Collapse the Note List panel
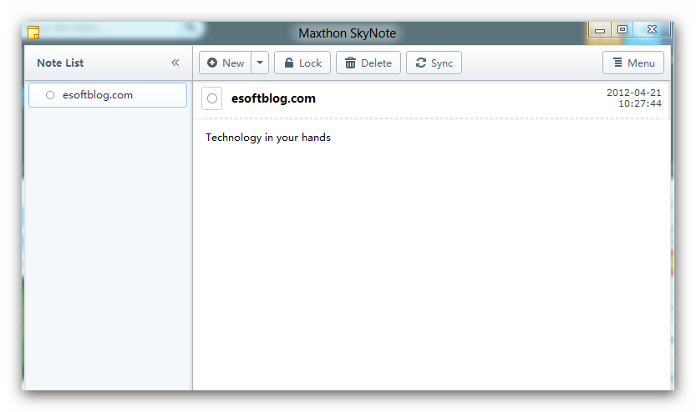This screenshot has width=696, height=412. click(x=175, y=63)
